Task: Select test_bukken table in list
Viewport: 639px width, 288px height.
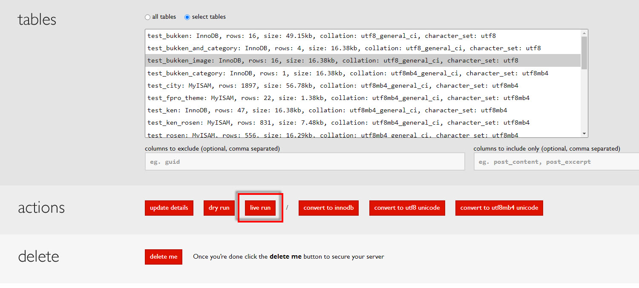Action: pos(321,36)
